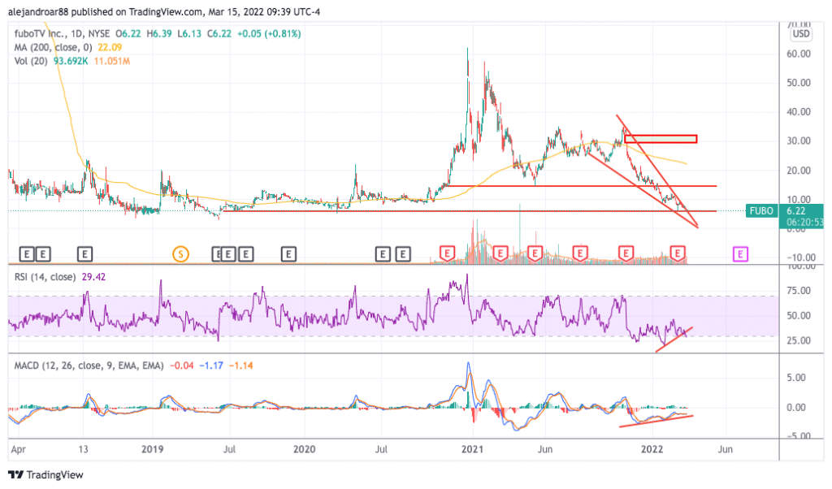Click the orange S split marker
Image resolution: width=832 pixels, height=489 pixels.
click(x=180, y=254)
